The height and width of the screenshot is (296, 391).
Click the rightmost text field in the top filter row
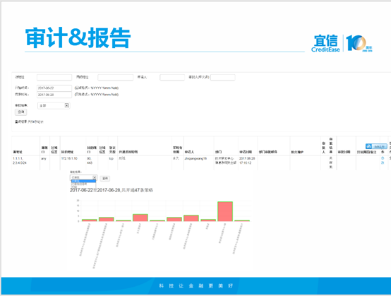click(223, 78)
